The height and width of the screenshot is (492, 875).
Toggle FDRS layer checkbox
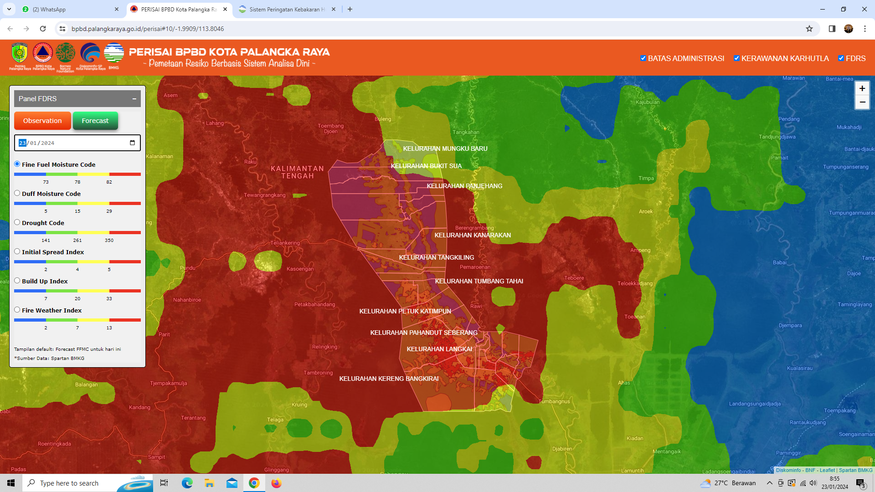click(x=841, y=58)
